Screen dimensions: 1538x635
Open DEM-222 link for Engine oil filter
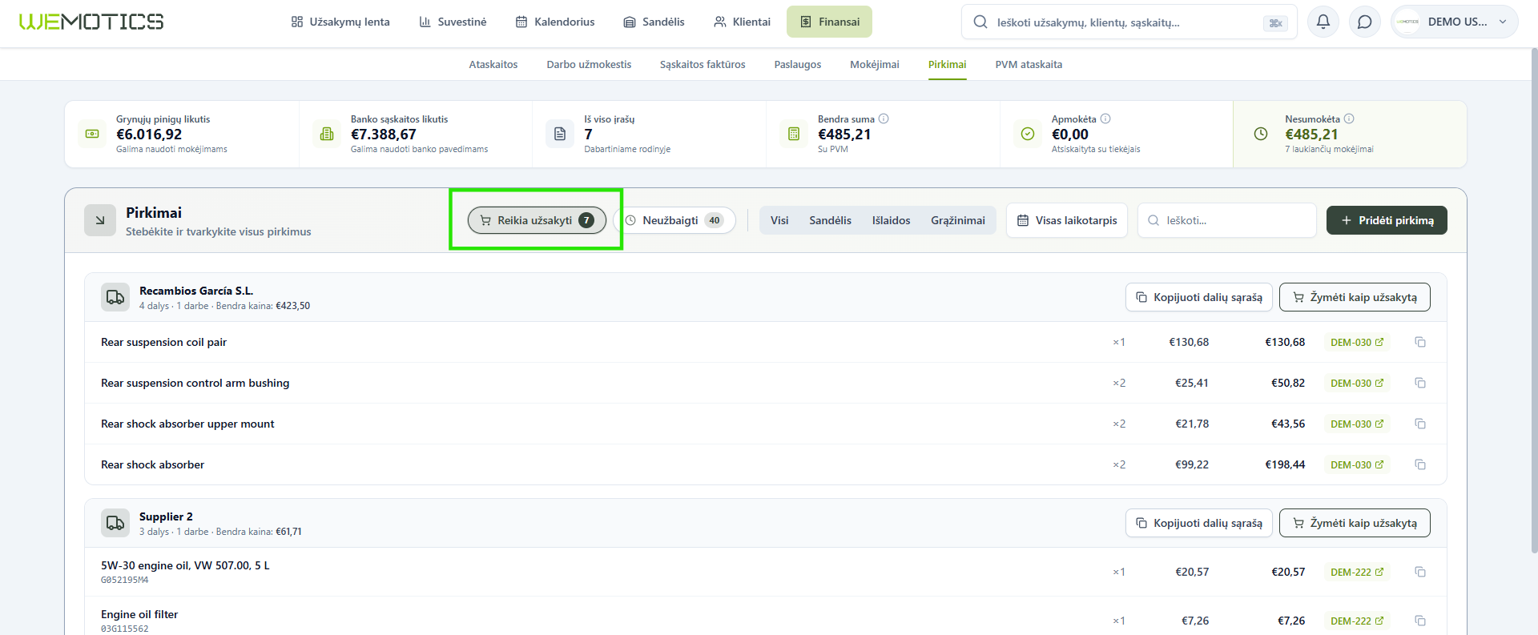tap(1357, 621)
